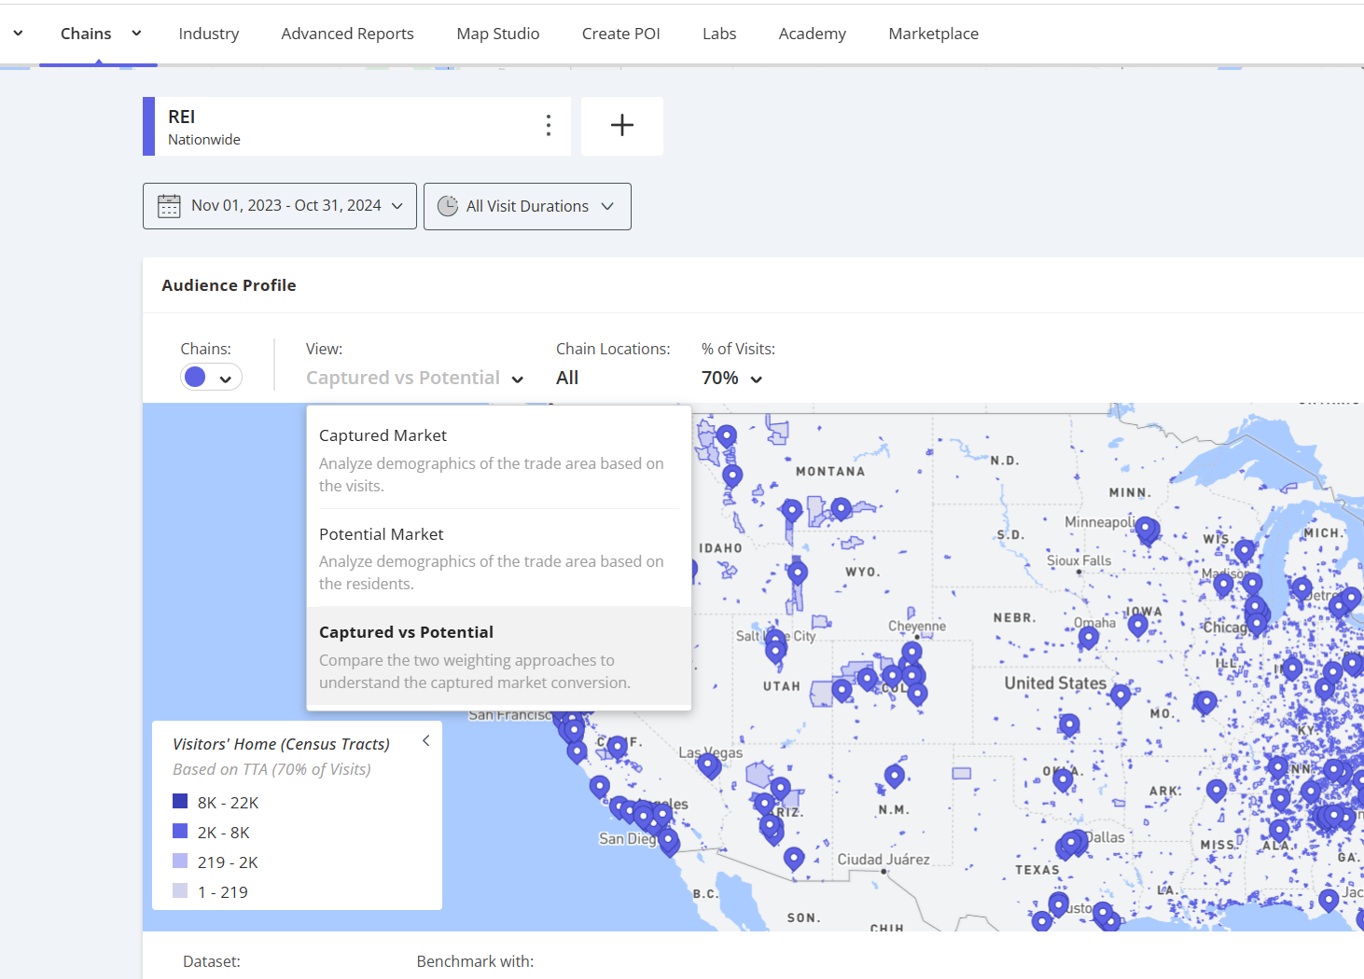Image resolution: width=1364 pixels, height=979 pixels.
Task: Add another chain with the plus button
Action: point(622,126)
